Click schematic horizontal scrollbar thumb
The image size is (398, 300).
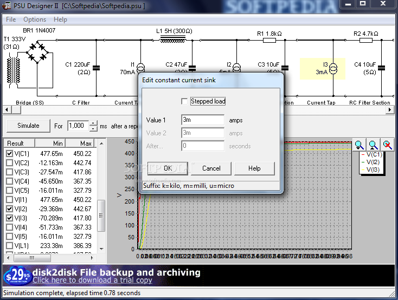point(16,110)
